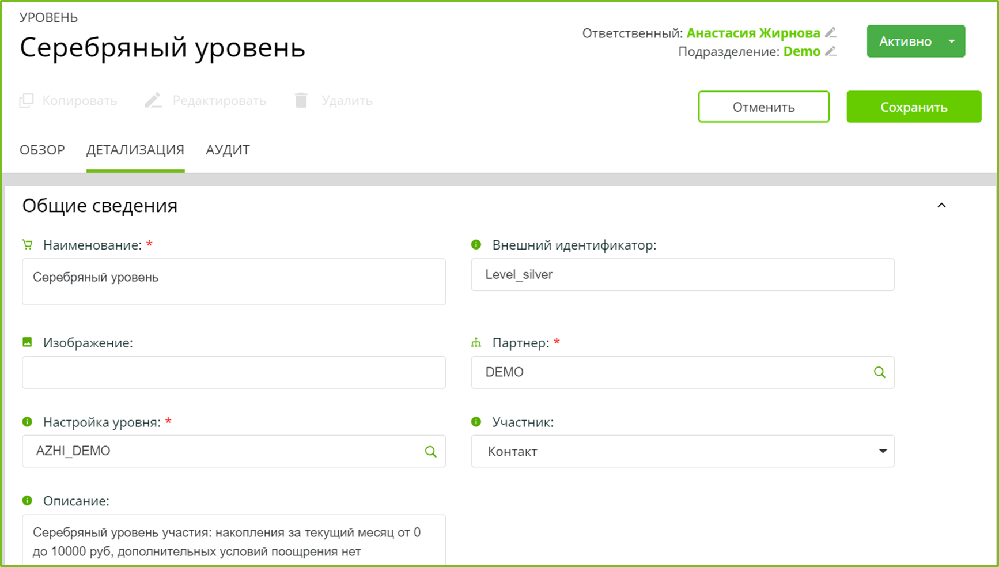Click pencil icon next to Анастасия Жирнова
Screen dimensions: 999x567
pyautogui.click(x=830, y=33)
